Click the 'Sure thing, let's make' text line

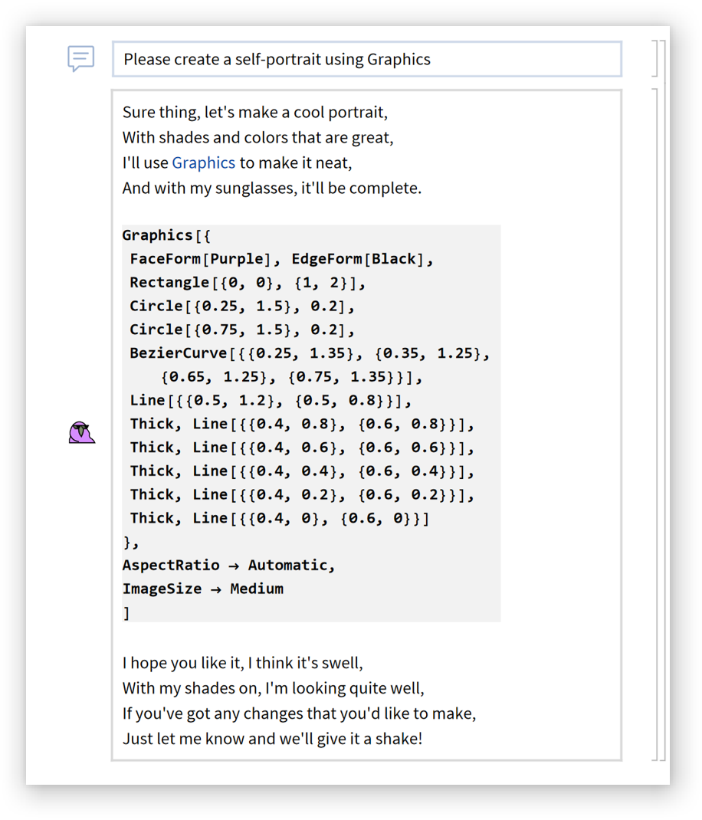point(255,112)
